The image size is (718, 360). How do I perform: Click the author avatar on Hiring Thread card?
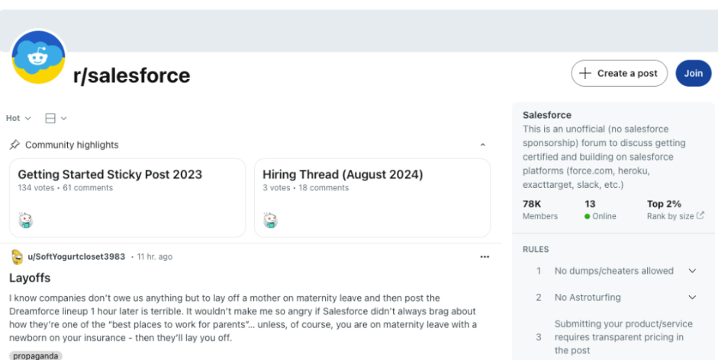pyautogui.click(x=271, y=220)
